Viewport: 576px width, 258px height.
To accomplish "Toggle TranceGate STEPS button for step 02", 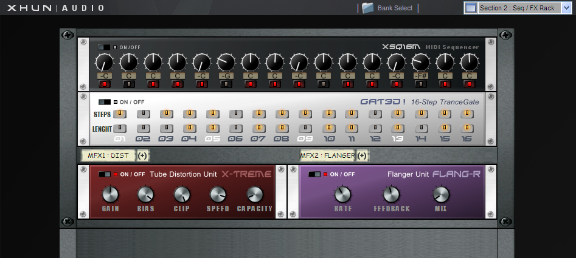I will pyautogui.click(x=144, y=114).
